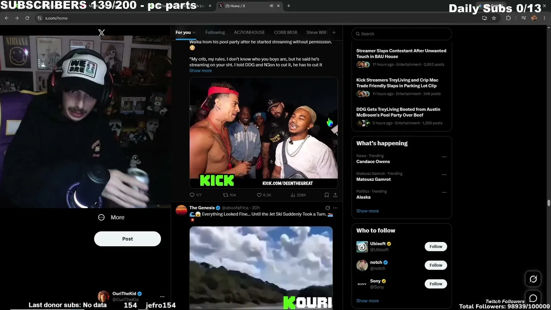Viewport: 551px width, 310px height.
Task: Click the Sony profile logo
Action: (362, 284)
